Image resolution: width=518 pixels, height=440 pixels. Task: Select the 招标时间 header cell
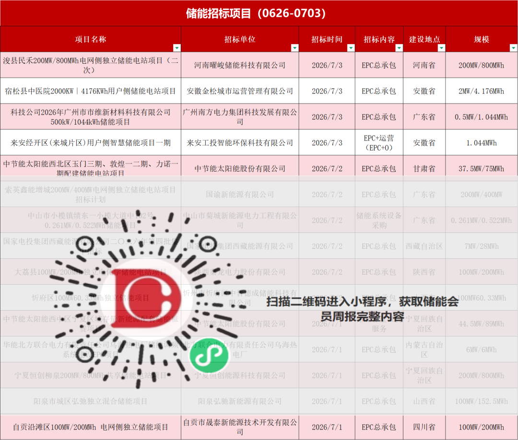pos(327,39)
